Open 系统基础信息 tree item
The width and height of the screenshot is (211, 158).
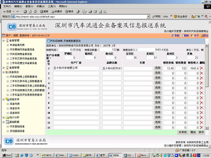17,131
